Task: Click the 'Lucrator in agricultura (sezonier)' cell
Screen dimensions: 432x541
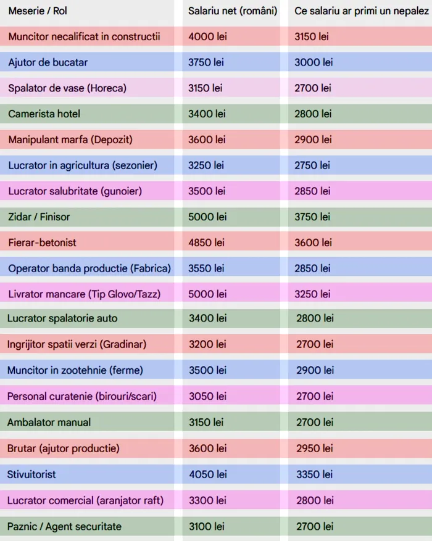Action: 83,165
